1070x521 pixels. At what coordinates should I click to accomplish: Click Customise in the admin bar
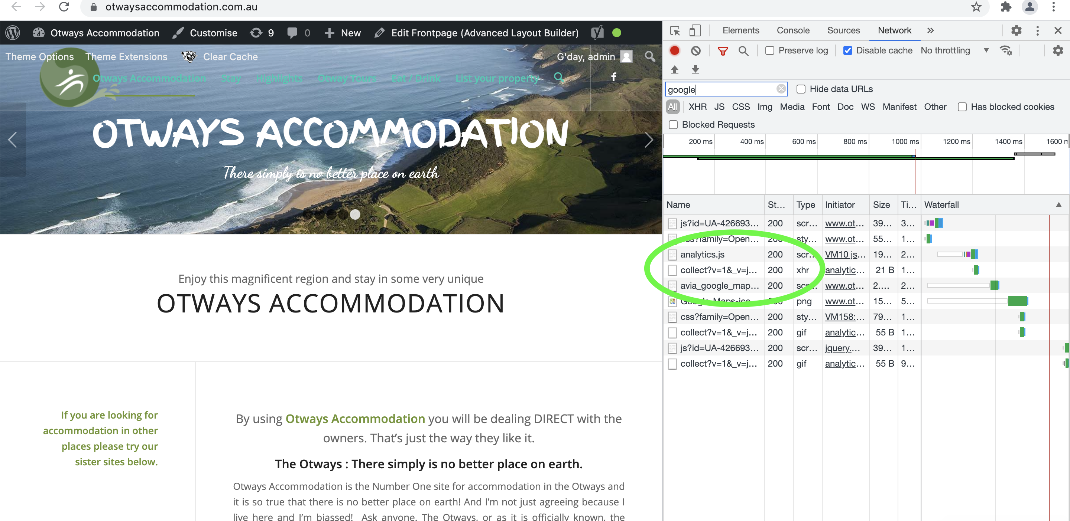[205, 33]
